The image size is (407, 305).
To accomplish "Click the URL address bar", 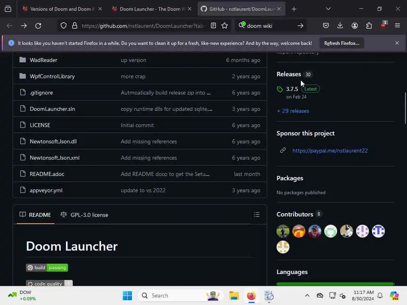I will [x=142, y=26].
